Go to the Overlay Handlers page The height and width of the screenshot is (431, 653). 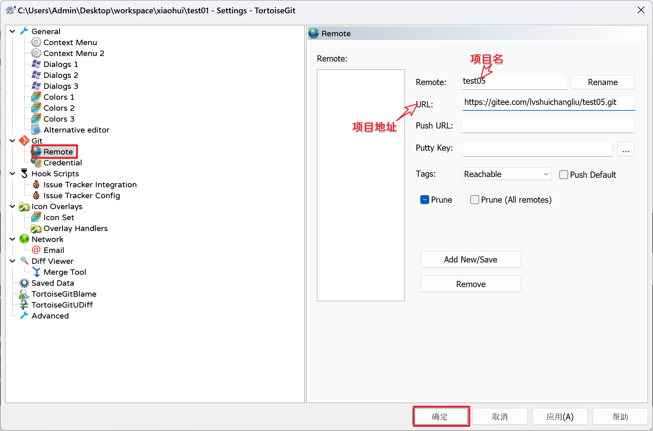point(76,228)
